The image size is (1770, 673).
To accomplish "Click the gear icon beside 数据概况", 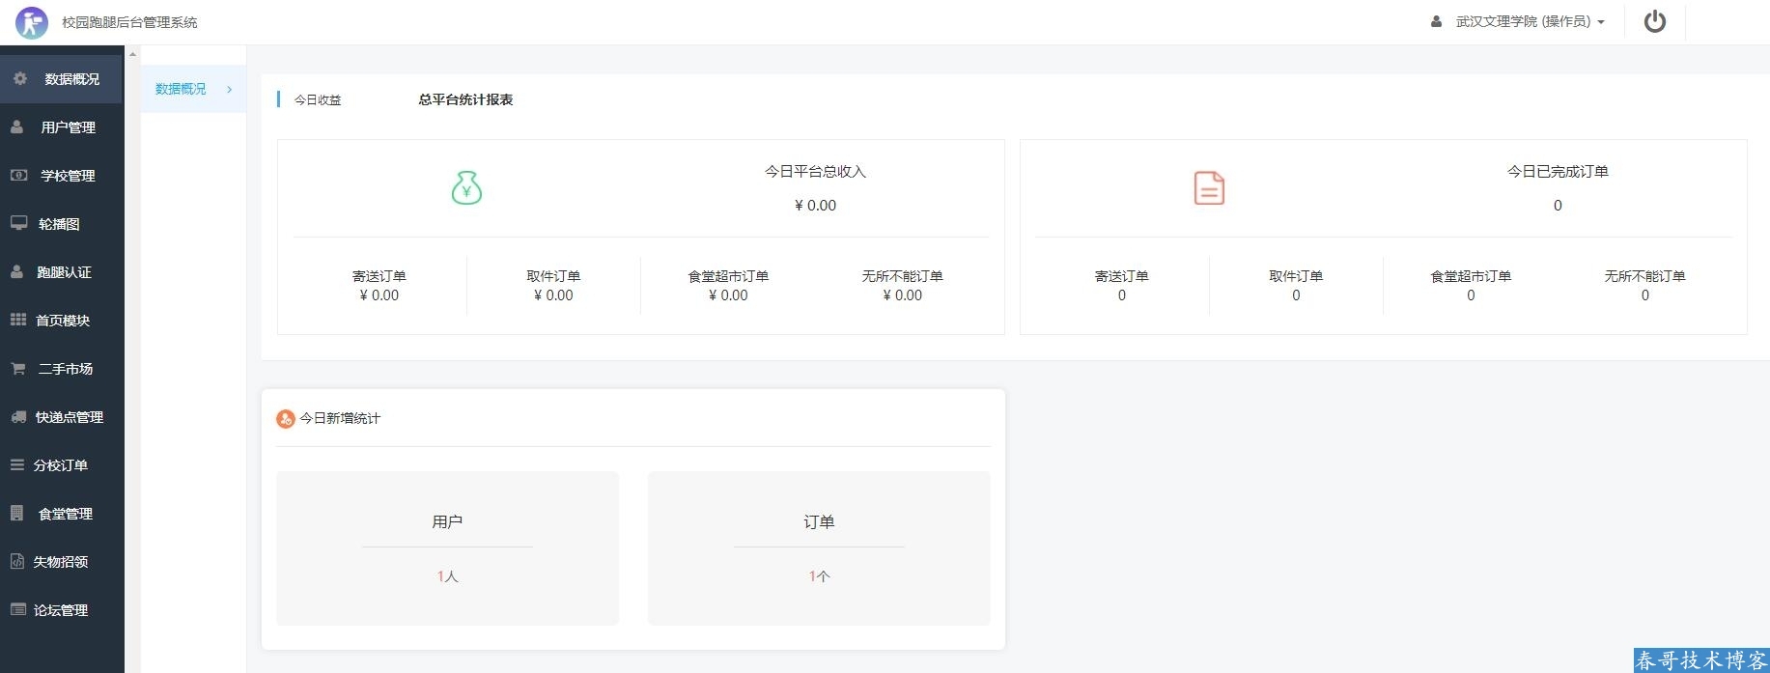I will pyautogui.click(x=20, y=78).
